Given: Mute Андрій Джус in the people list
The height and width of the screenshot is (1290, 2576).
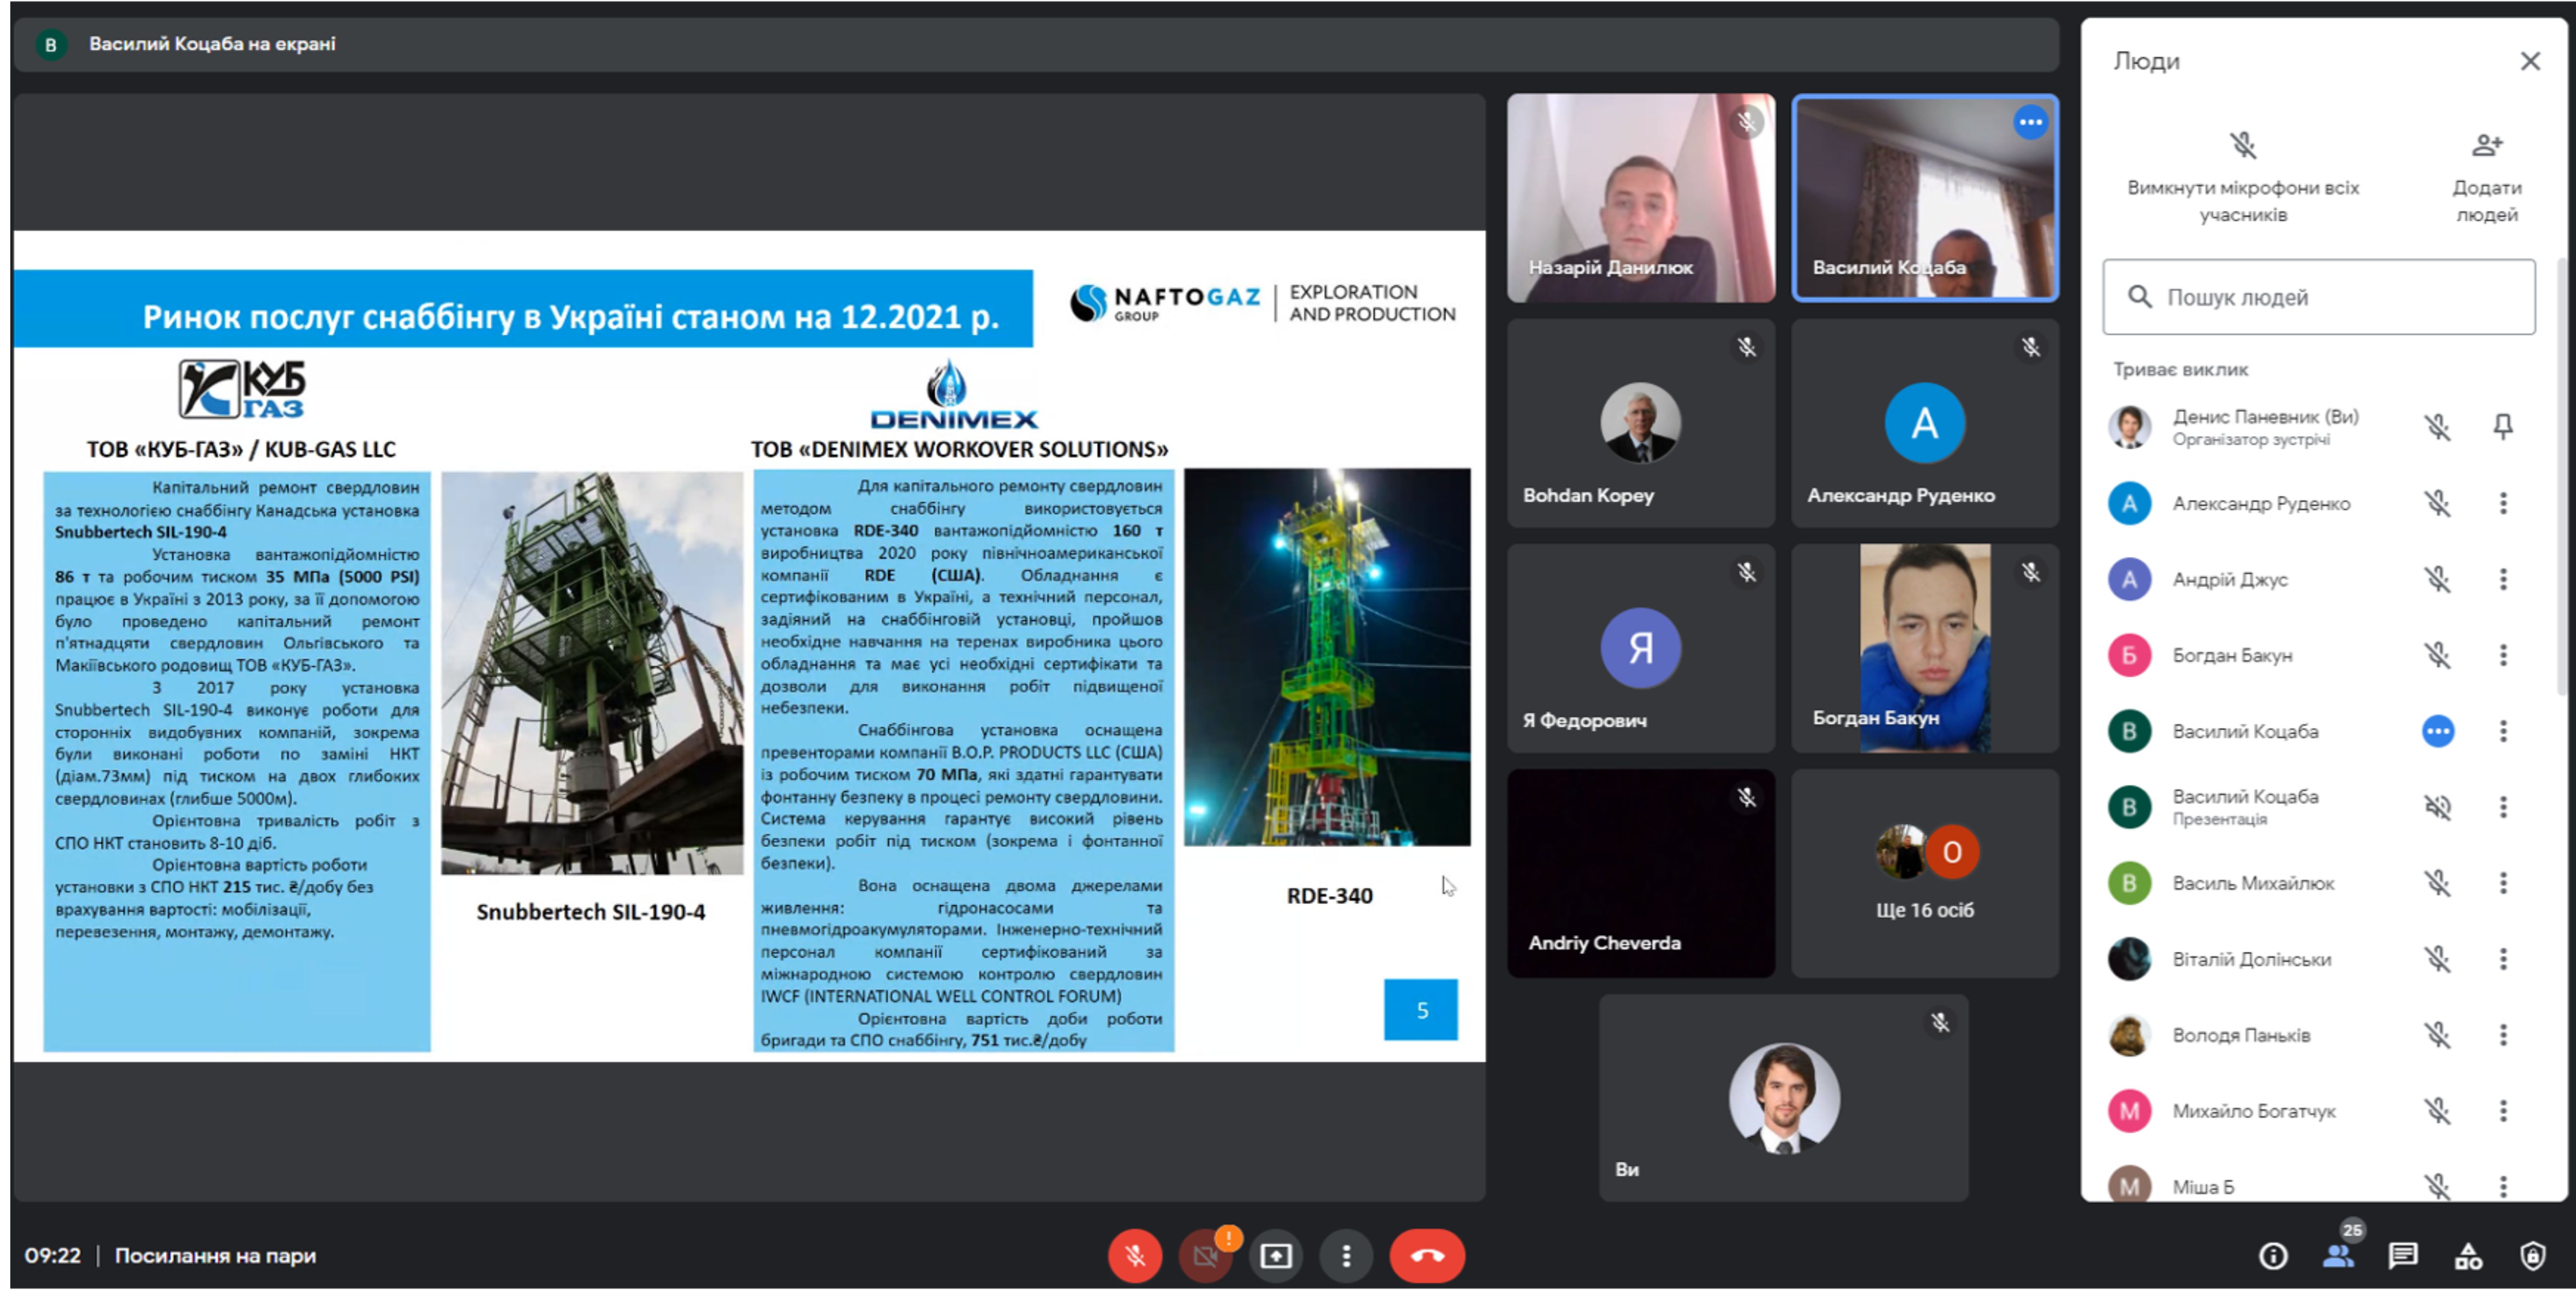Looking at the screenshot, I should (2437, 579).
